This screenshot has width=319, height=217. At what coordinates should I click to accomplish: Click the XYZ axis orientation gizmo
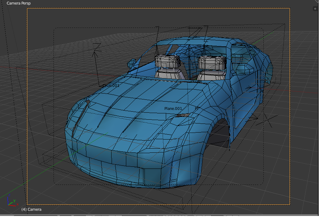13,201
